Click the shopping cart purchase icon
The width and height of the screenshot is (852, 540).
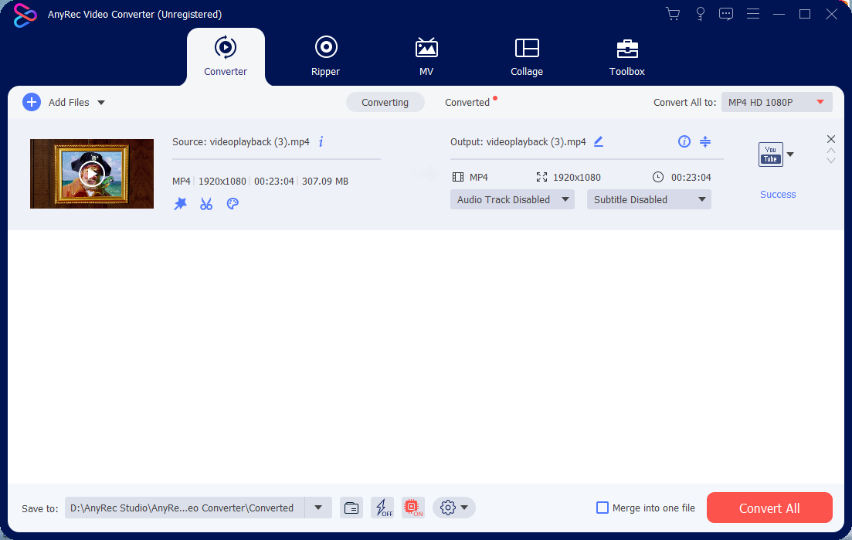tap(673, 14)
